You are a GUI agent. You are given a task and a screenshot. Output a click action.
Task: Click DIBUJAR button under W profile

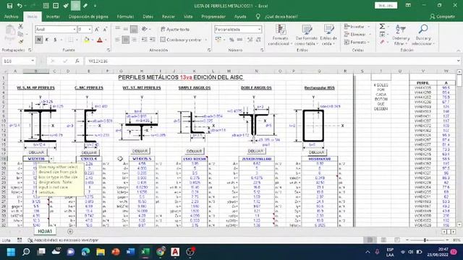click(37, 152)
